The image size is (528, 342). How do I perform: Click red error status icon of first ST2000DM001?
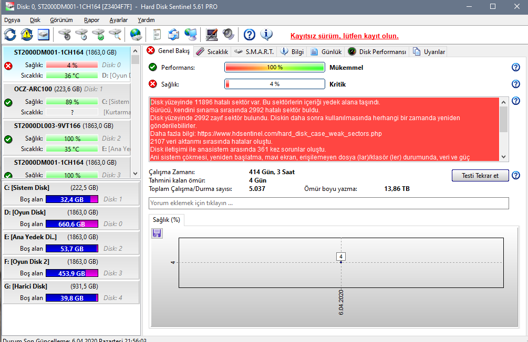(8, 66)
